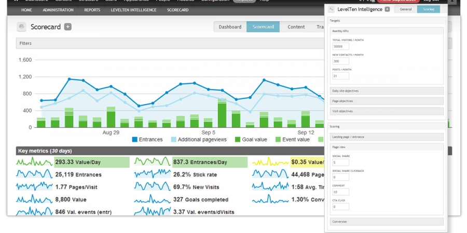The image size is (467, 233).
Task: Click the 'Aug 29' axis label
Action: (x=111, y=133)
